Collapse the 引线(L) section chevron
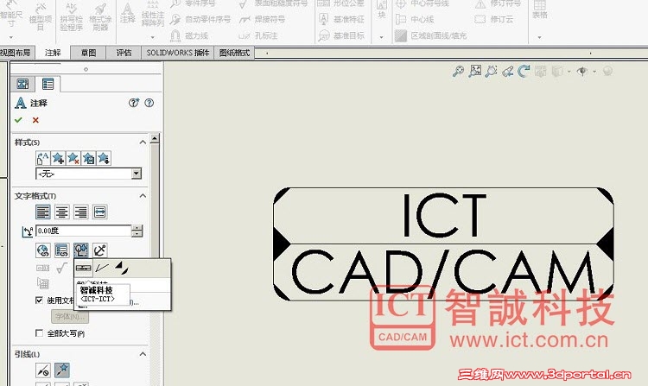This screenshot has height=386, width=648. 143,354
